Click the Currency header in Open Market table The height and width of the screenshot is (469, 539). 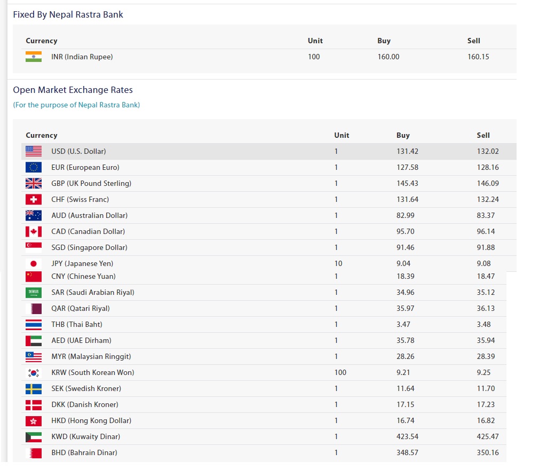point(42,135)
